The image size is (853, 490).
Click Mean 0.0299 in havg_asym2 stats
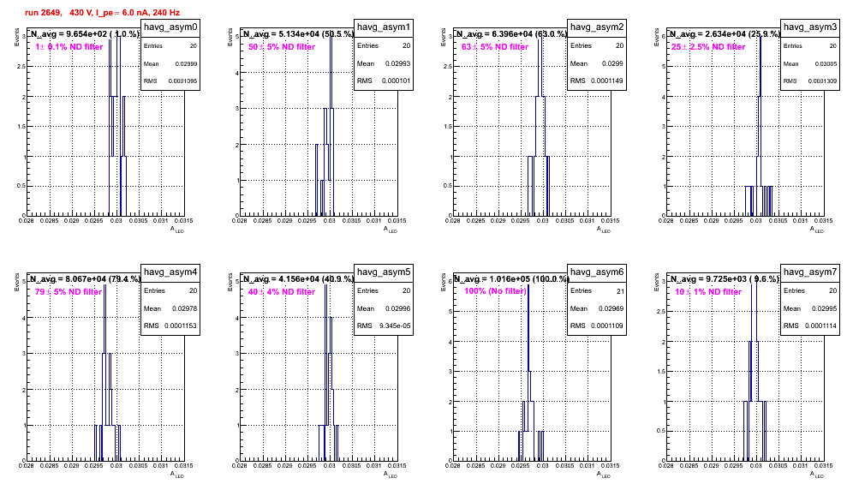(597, 63)
